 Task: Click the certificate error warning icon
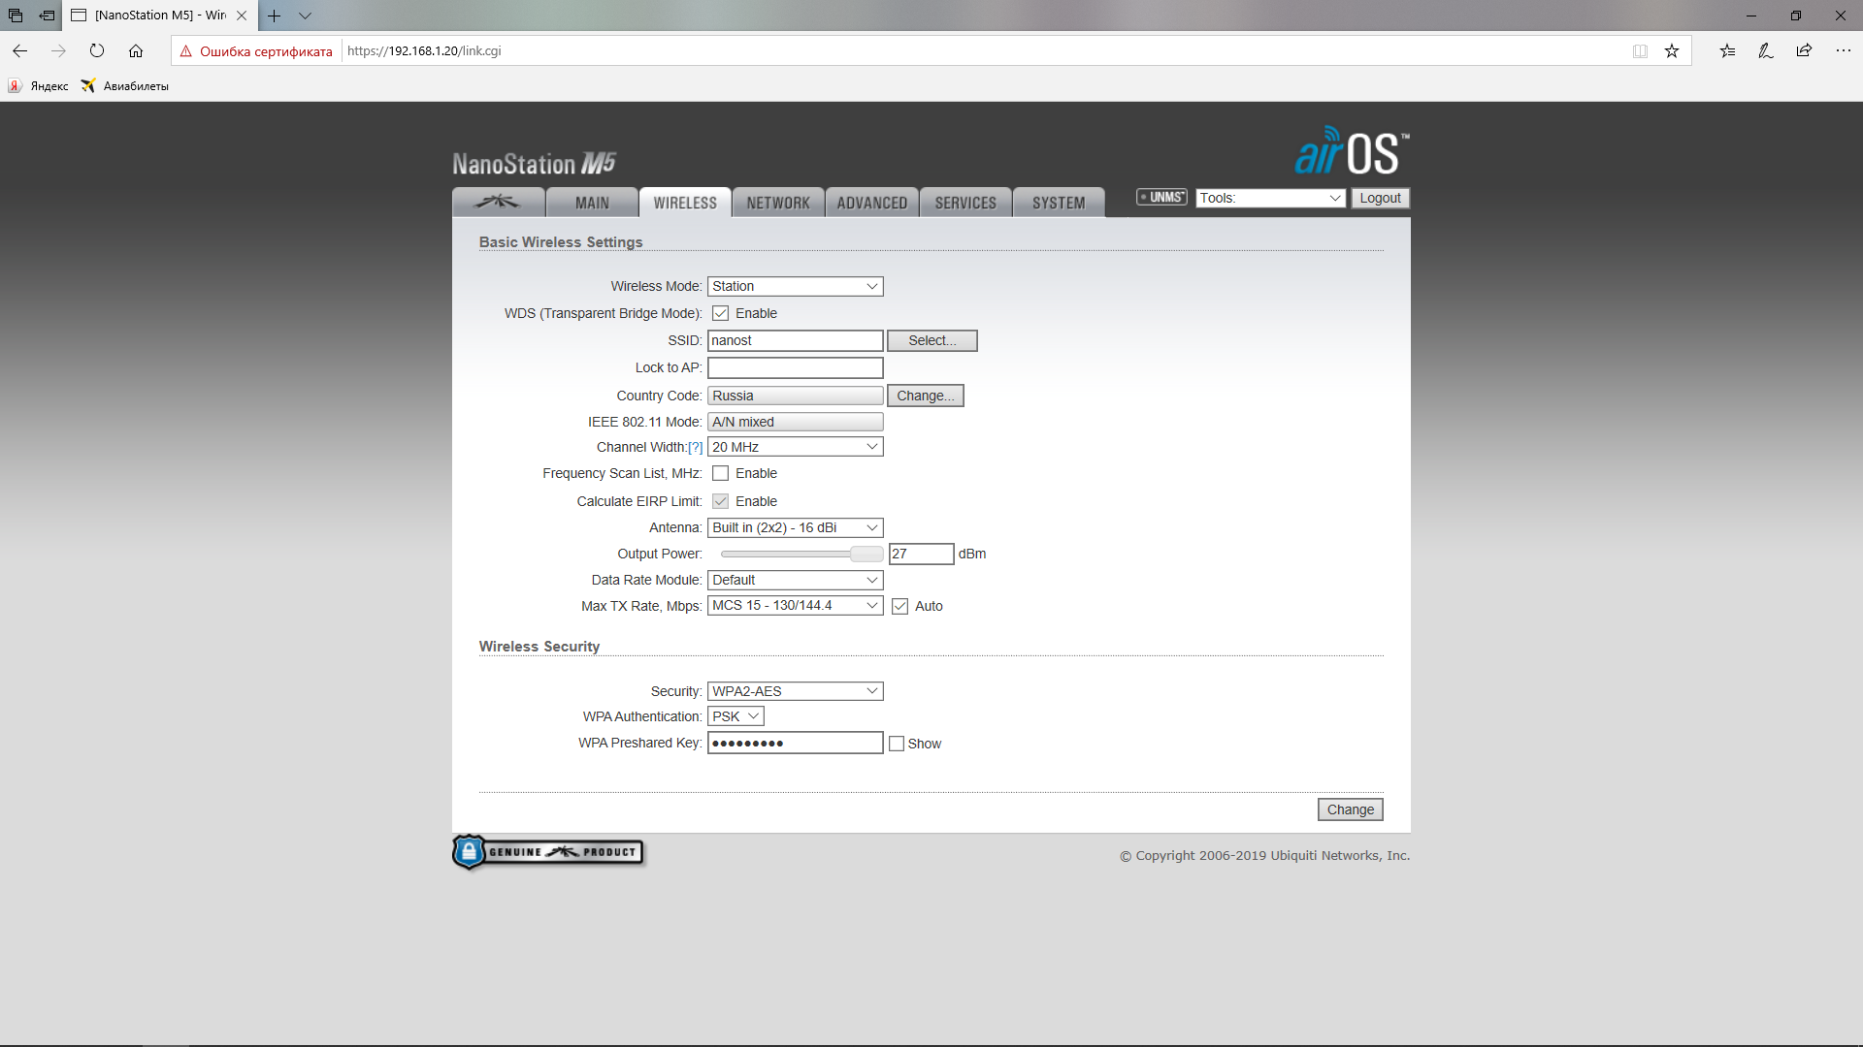click(186, 51)
